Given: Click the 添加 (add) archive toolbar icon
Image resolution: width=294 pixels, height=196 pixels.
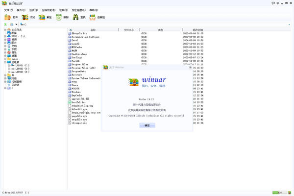Looking at the screenshot, I should pyautogui.click(x=25, y=17).
